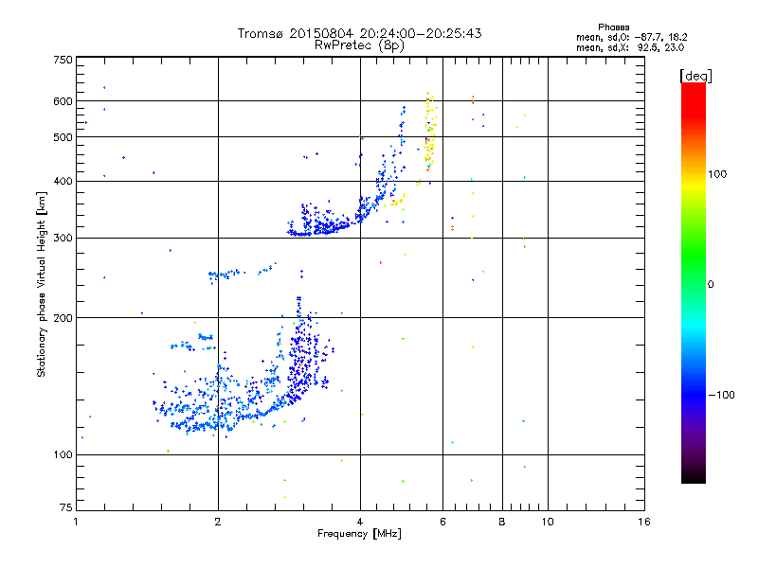Viewport: 758px width, 568px height.
Task: Click the '4' frequency axis tick label
Action: [x=360, y=522]
